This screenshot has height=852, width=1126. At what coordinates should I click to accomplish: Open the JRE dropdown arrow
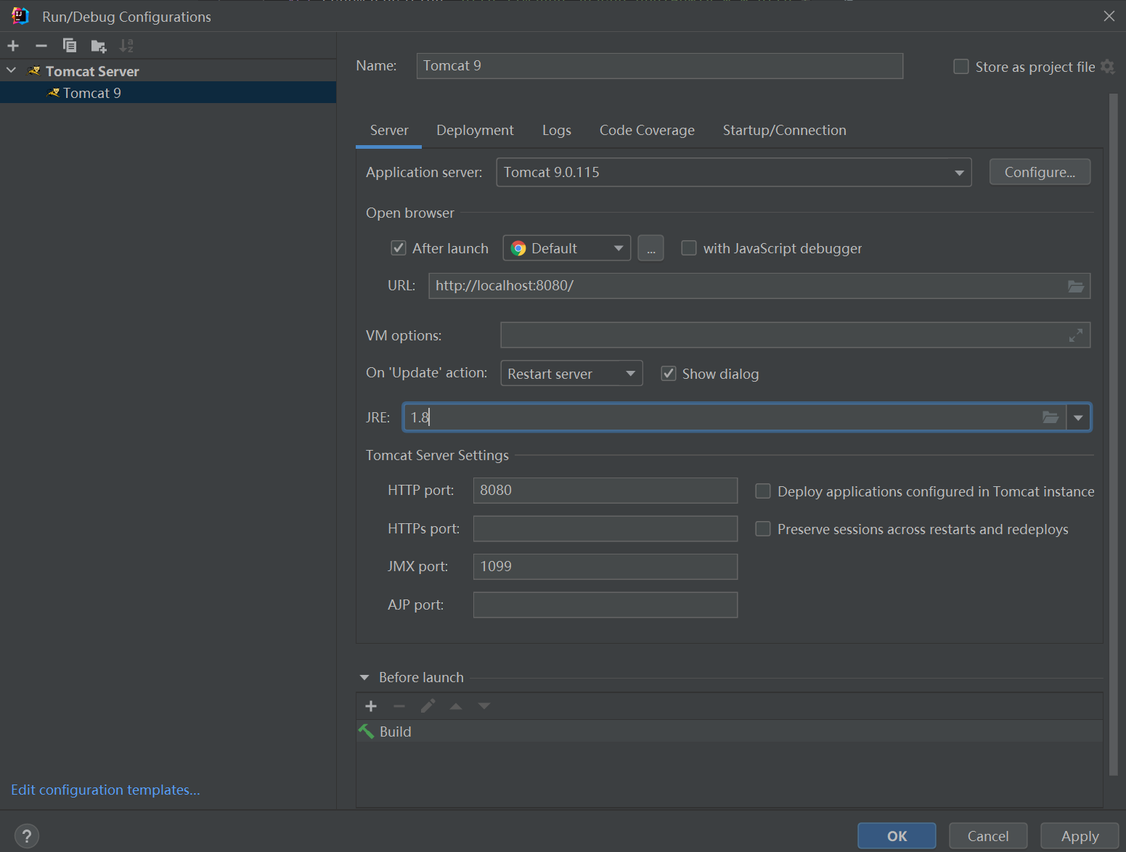point(1078,417)
